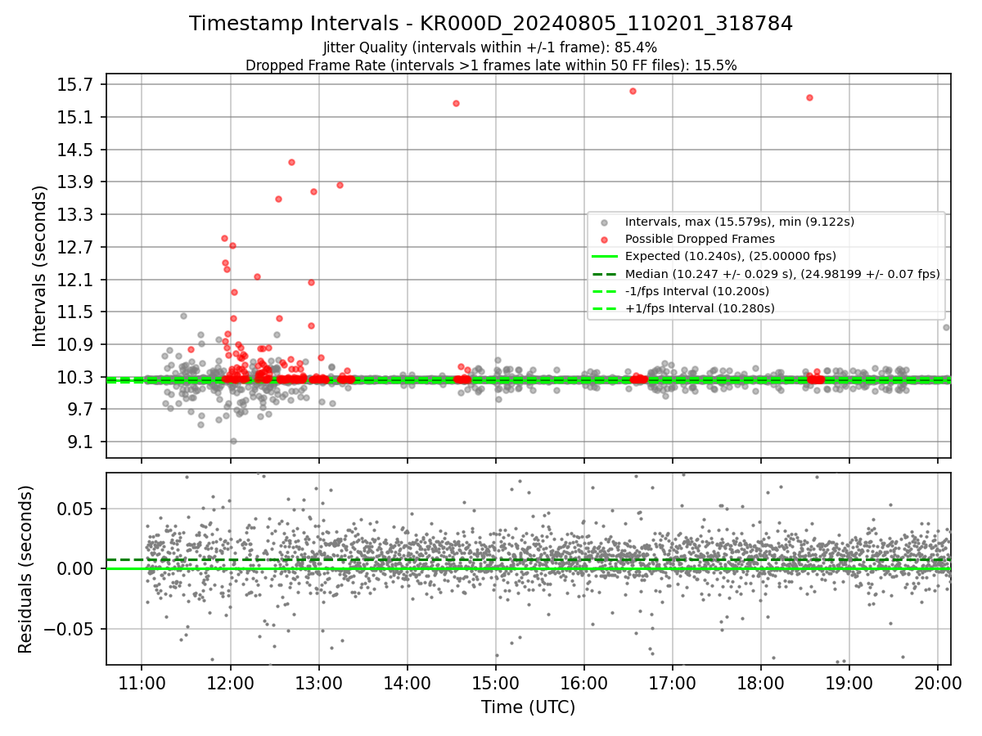Select the 'Possible Dropped Frames' legend entry

click(x=700, y=239)
